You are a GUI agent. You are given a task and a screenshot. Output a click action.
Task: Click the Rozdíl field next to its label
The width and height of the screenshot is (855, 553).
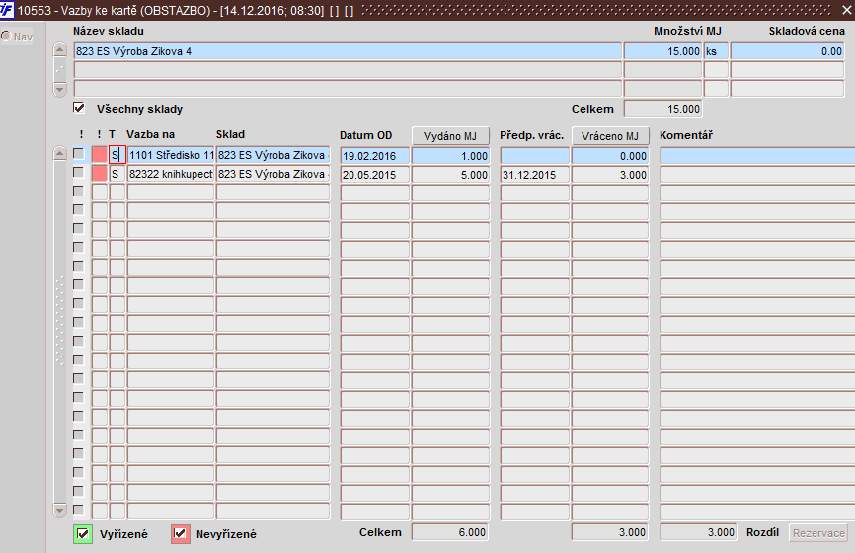pos(698,532)
